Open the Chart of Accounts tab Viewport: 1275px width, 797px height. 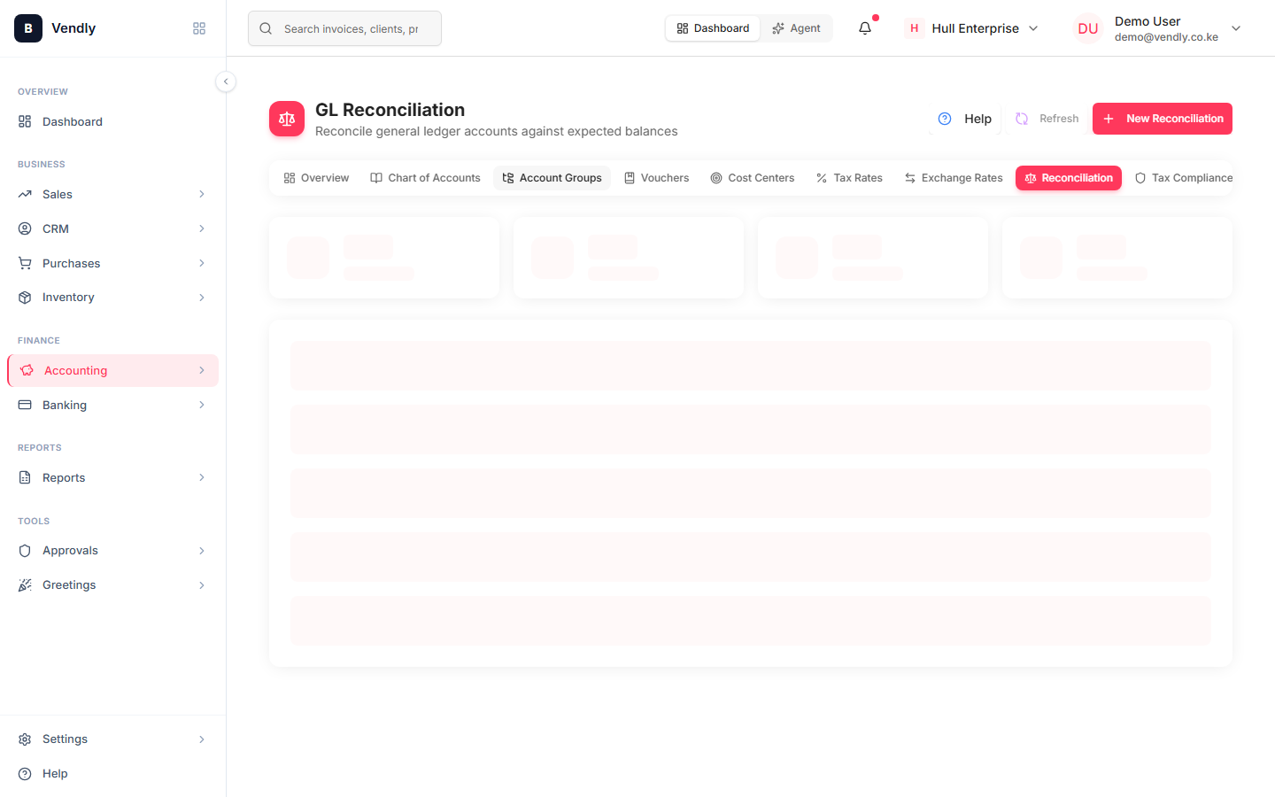pyautogui.click(x=425, y=178)
